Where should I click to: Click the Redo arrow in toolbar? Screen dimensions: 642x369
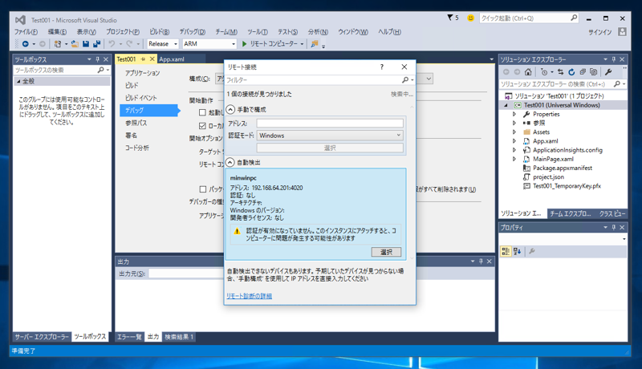tap(129, 44)
